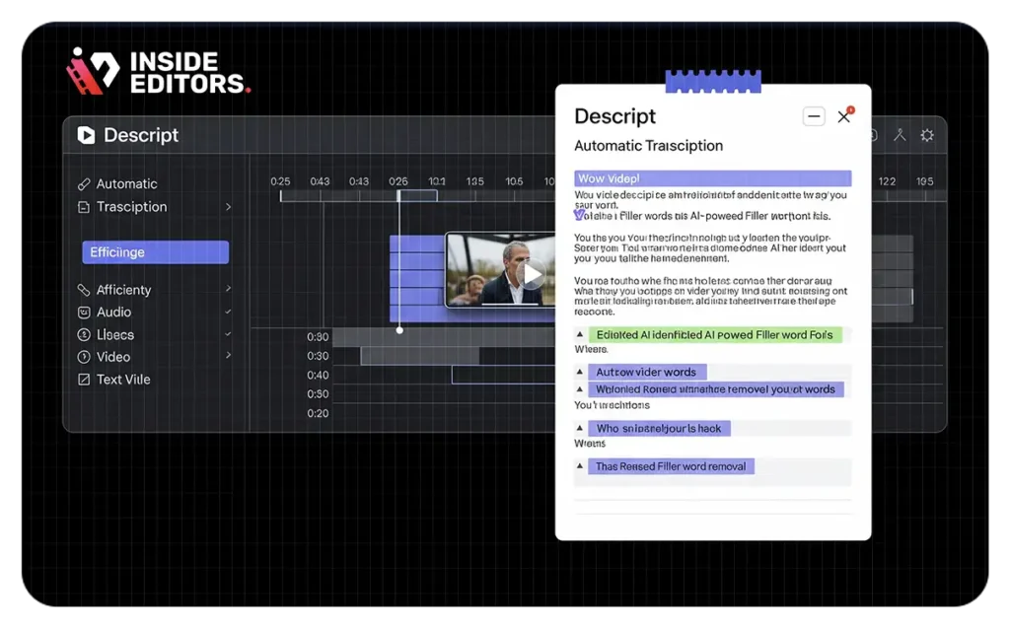Click the document icon beside Trasciption

pyautogui.click(x=84, y=207)
